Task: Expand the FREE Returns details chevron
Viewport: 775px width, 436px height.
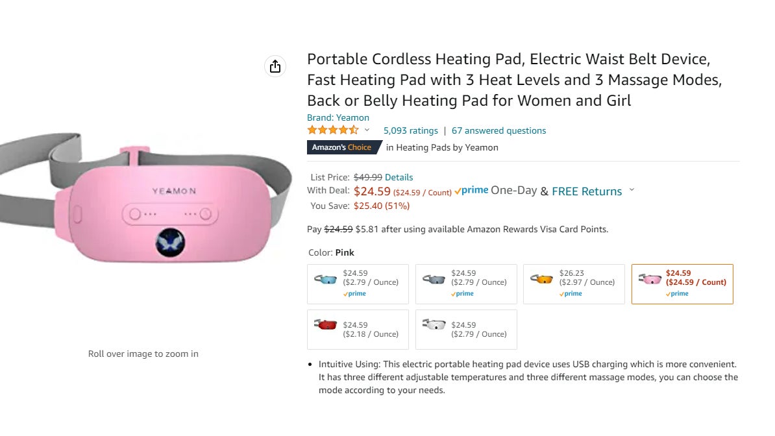Action: pyautogui.click(x=632, y=191)
